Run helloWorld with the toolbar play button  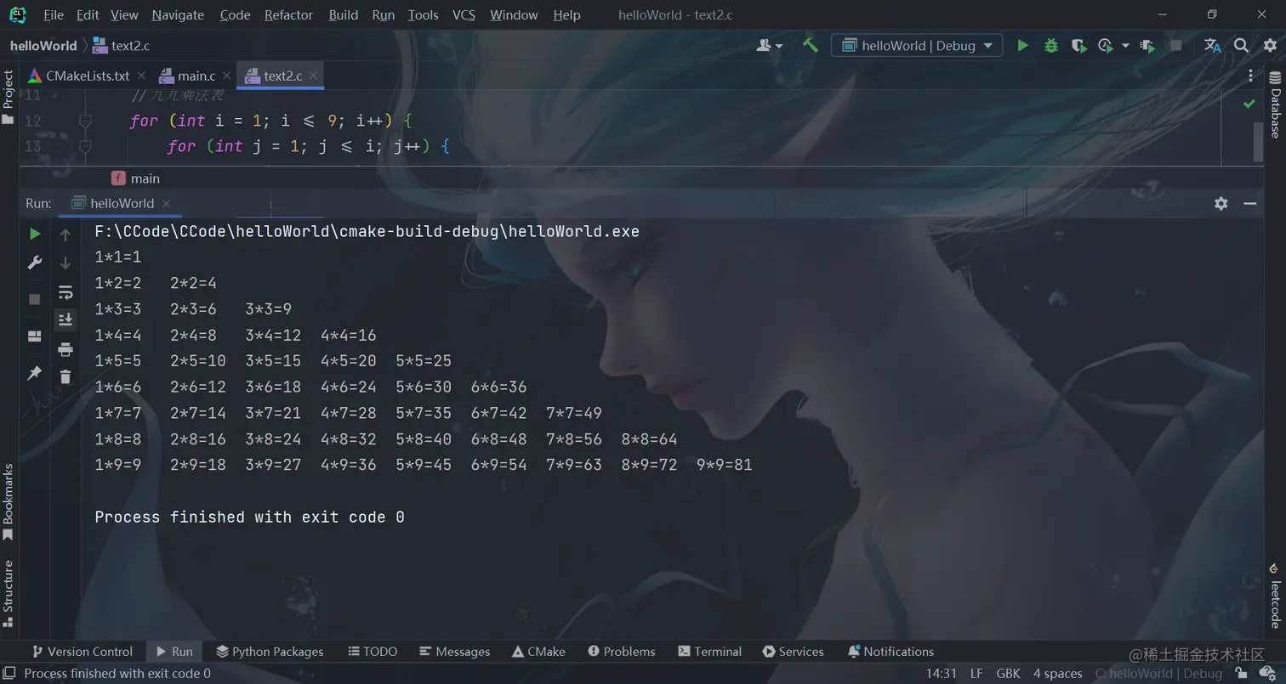(1022, 45)
